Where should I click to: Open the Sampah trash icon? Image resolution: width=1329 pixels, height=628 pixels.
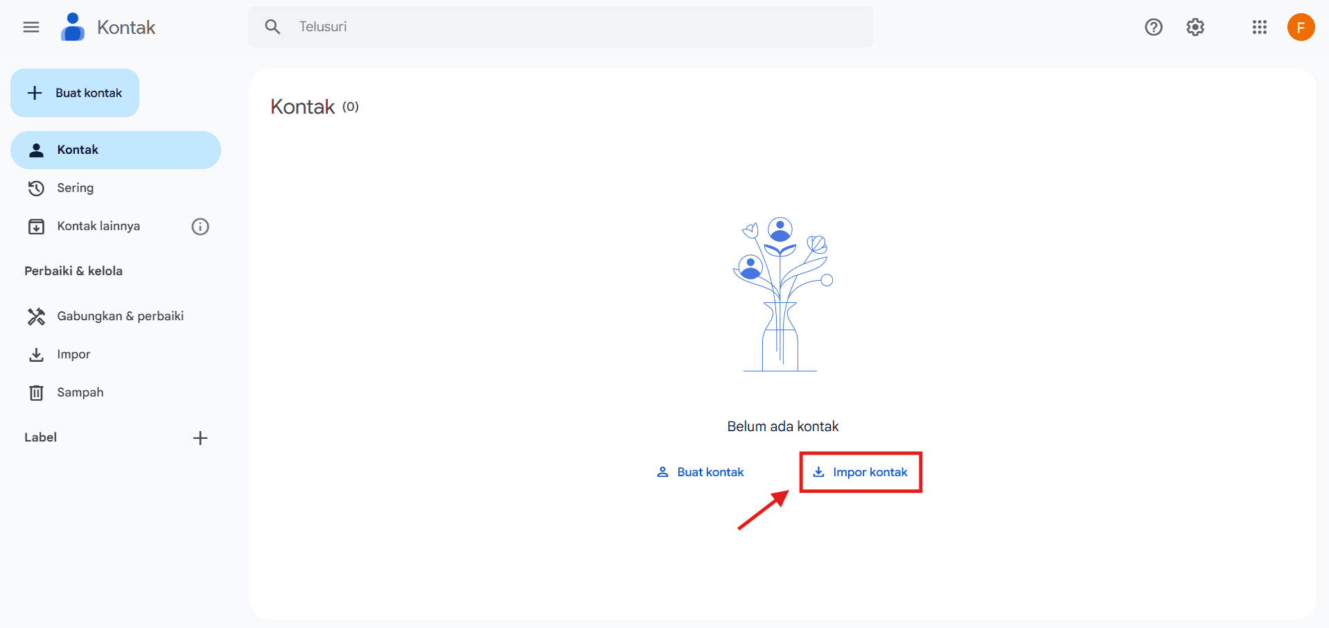point(36,392)
